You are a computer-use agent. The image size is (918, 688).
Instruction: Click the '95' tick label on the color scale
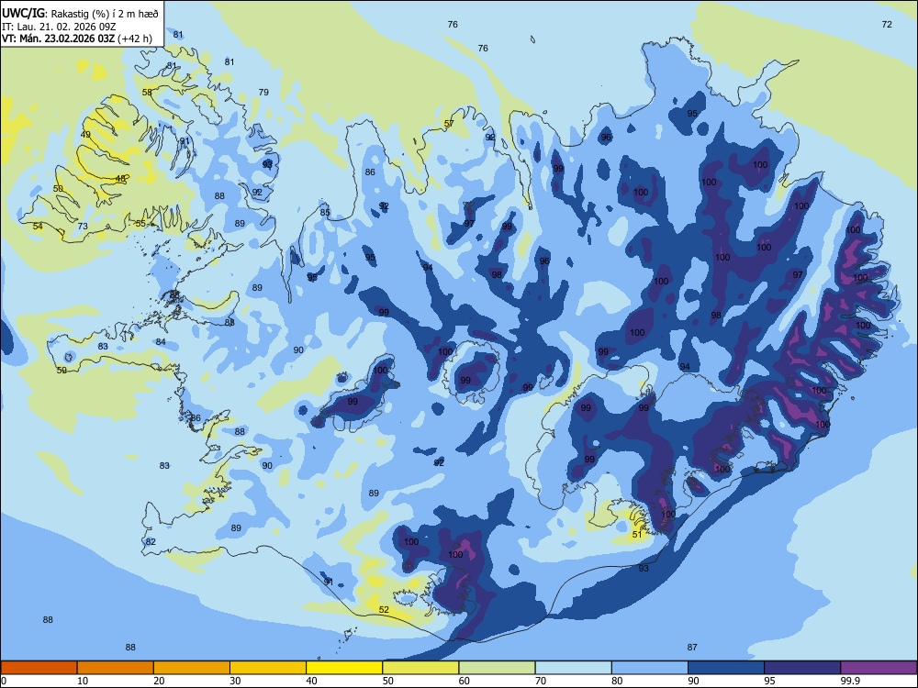769,681
